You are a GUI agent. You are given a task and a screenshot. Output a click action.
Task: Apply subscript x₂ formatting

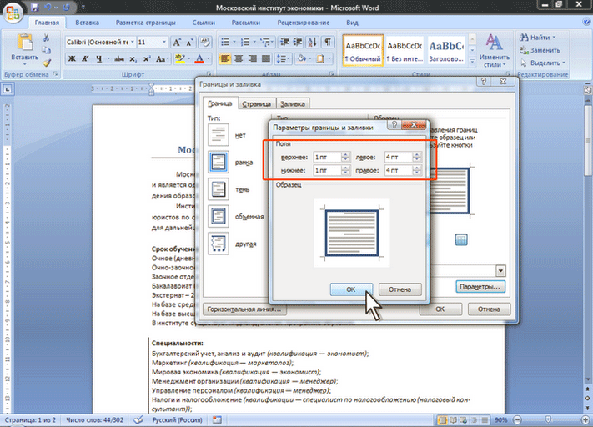pos(133,58)
